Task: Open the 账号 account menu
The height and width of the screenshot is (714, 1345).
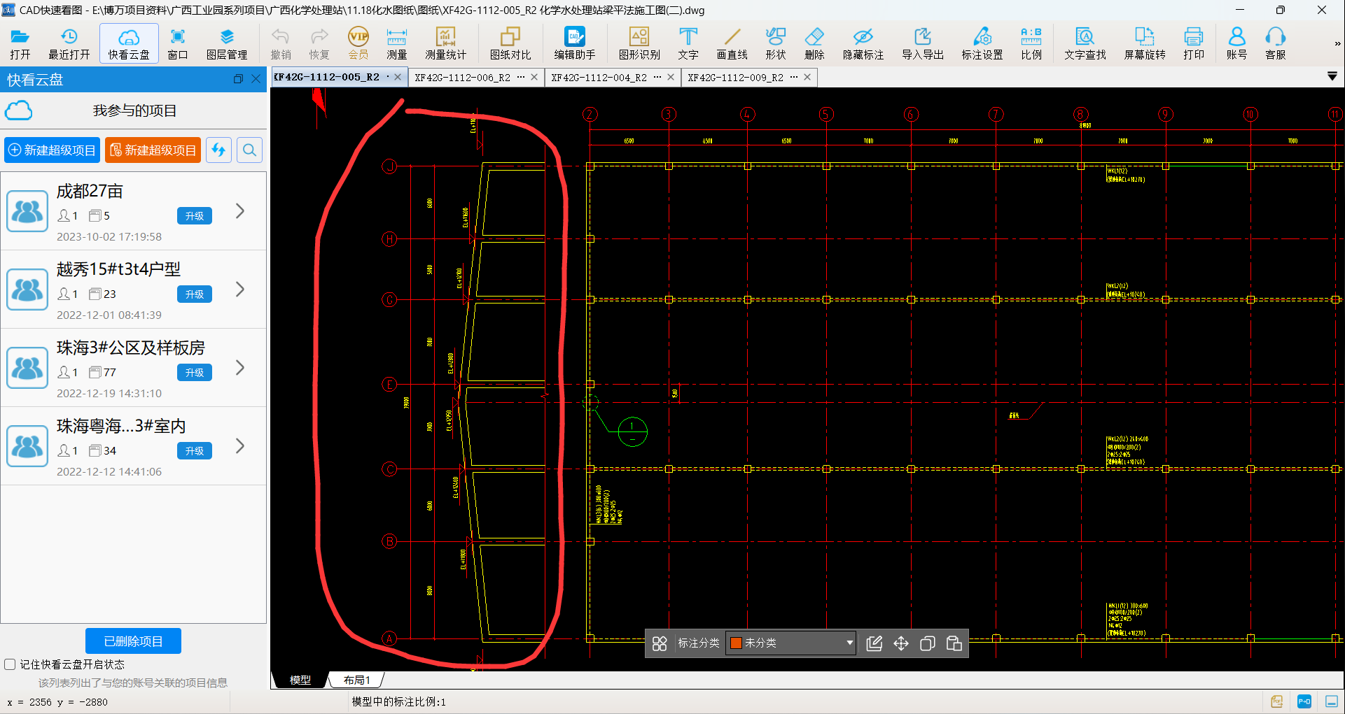Action: pos(1237,43)
